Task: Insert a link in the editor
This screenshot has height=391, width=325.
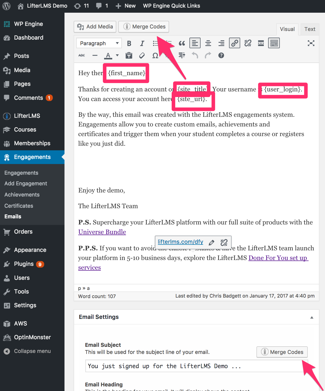Action: pos(234,43)
